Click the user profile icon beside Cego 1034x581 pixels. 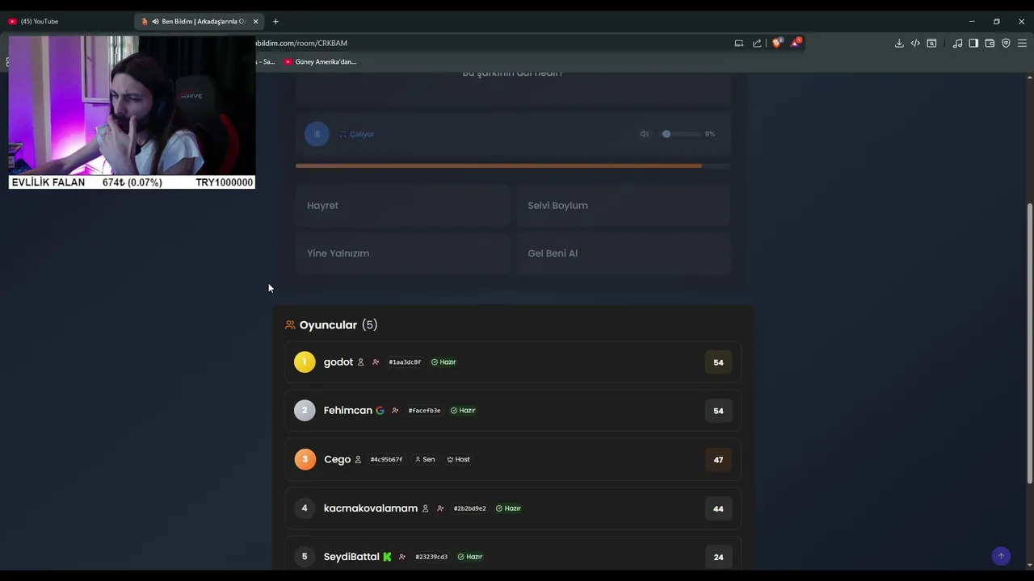click(x=358, y=459)
